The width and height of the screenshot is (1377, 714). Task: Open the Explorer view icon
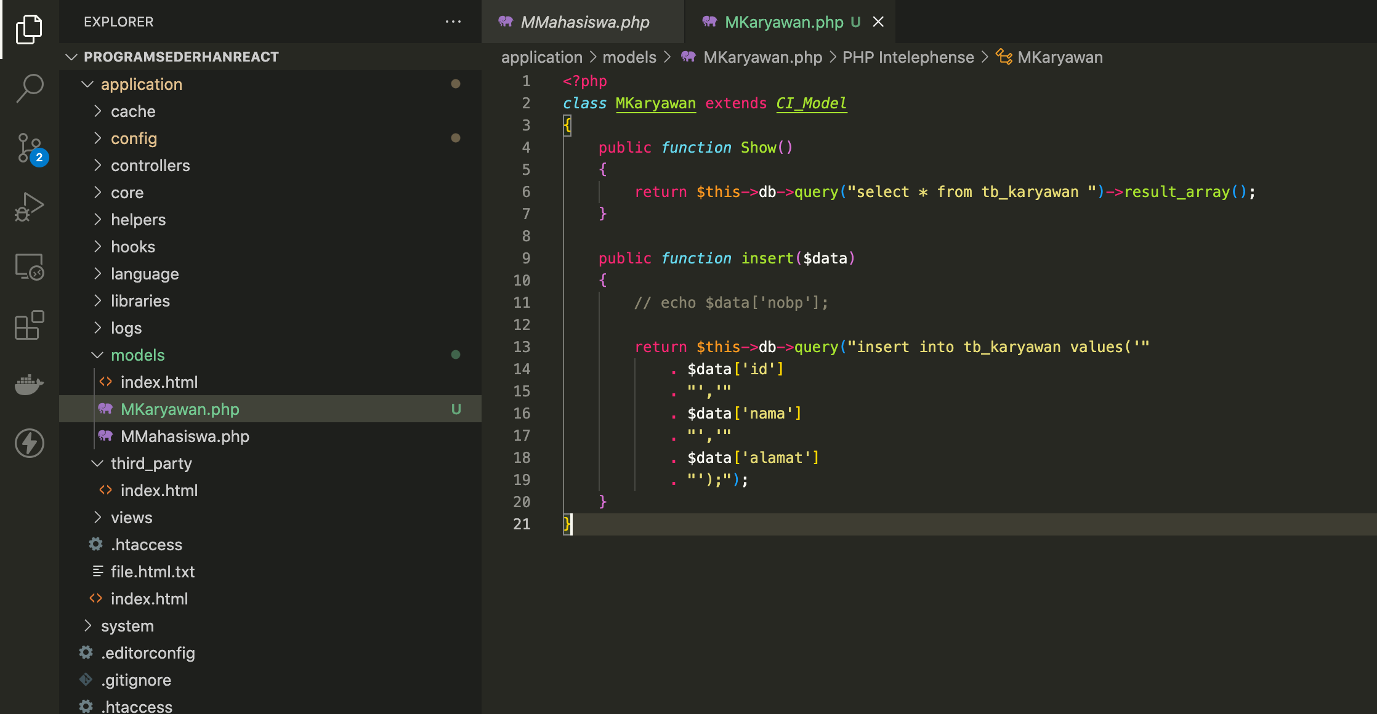(x=29, y=29)
